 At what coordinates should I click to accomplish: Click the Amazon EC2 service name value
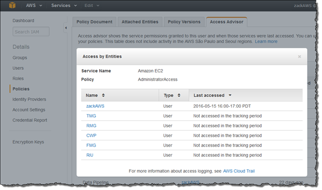click(x=151, y=71)
